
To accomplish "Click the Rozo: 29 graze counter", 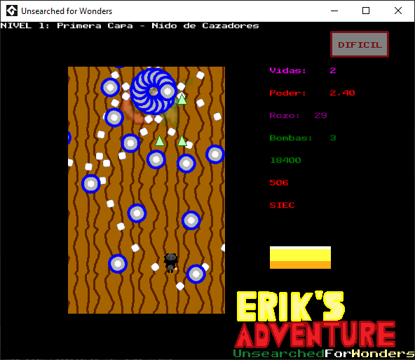I will 298,116.
